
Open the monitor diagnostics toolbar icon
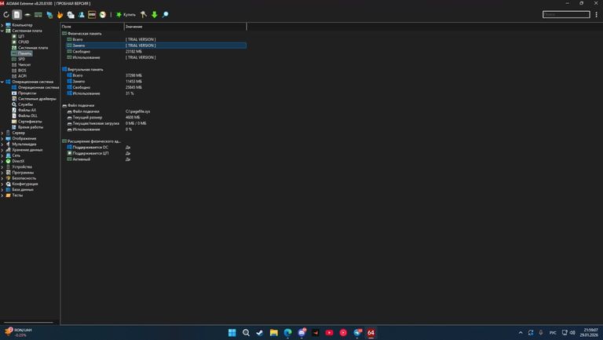click(49, 15)
